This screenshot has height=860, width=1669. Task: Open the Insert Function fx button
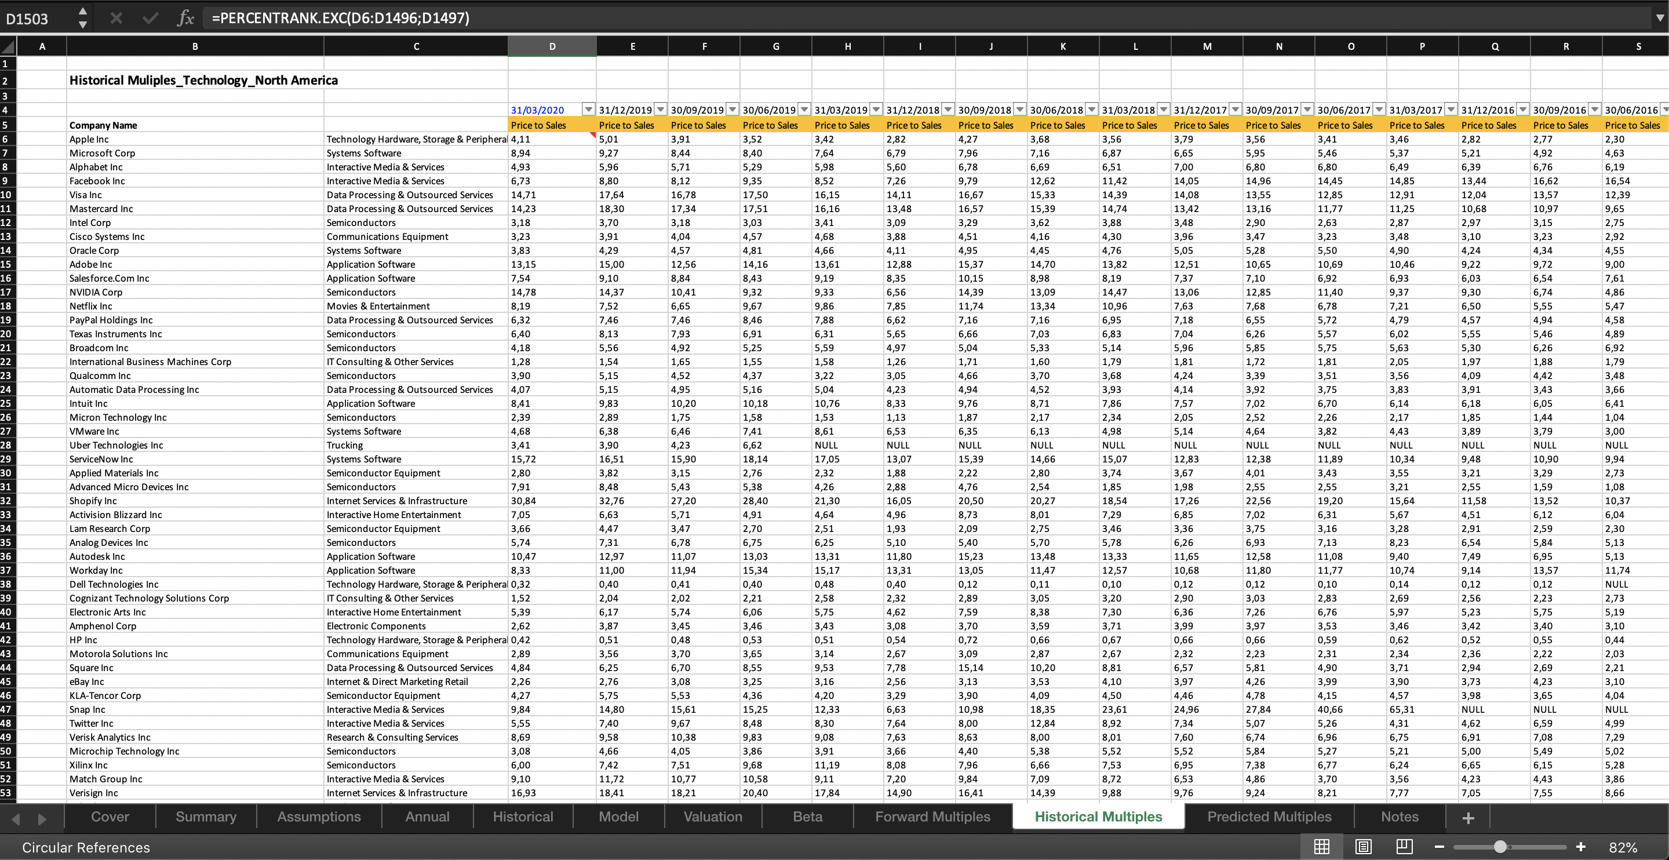(x=185, y=18)
